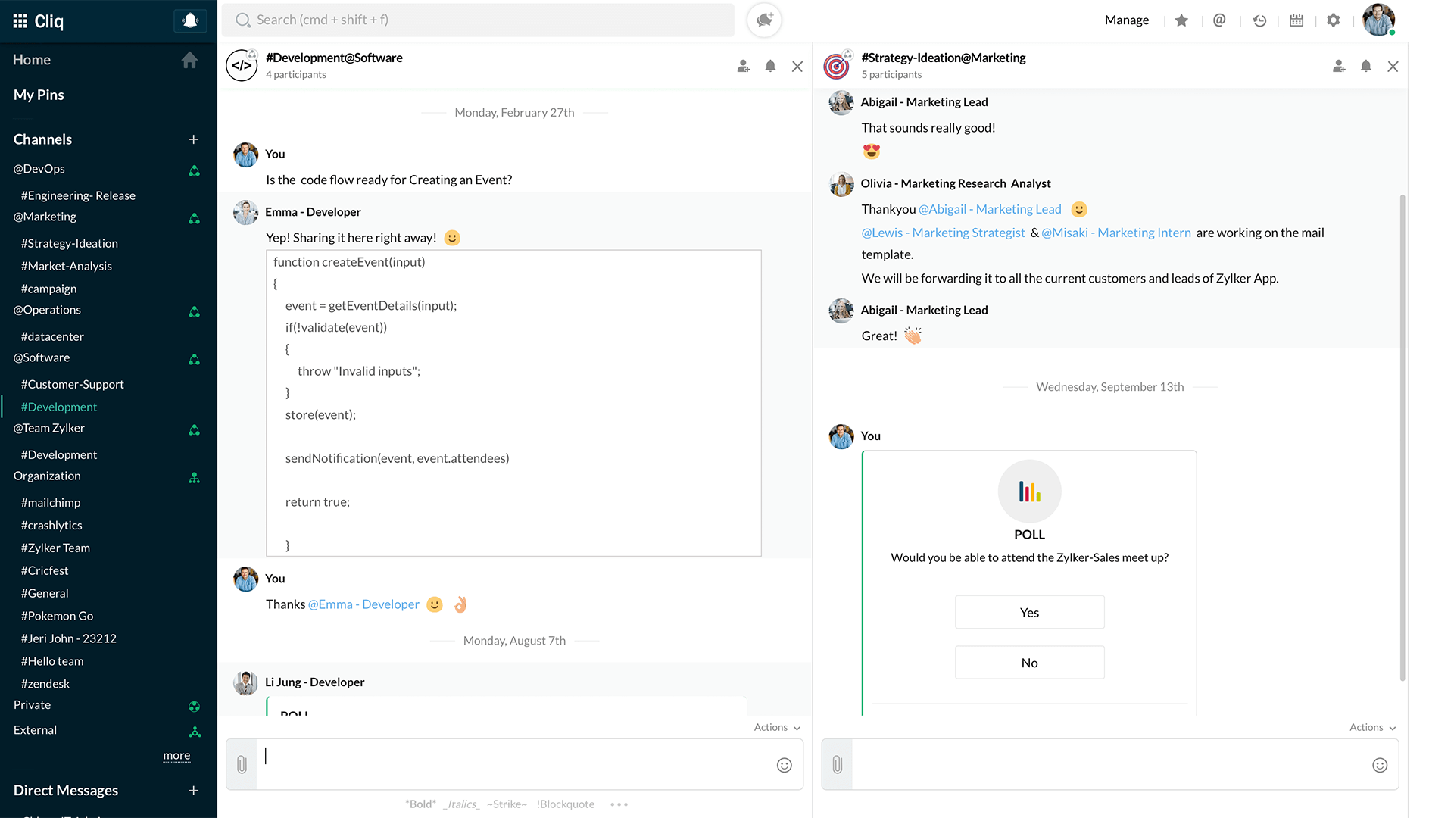
Task: Click attachment paperclip in Development chat
Action: (x=242, y=764)
